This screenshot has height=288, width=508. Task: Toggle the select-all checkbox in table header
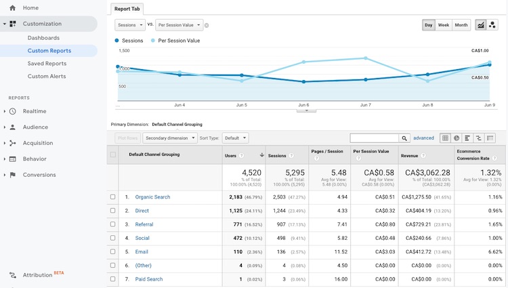113,155
